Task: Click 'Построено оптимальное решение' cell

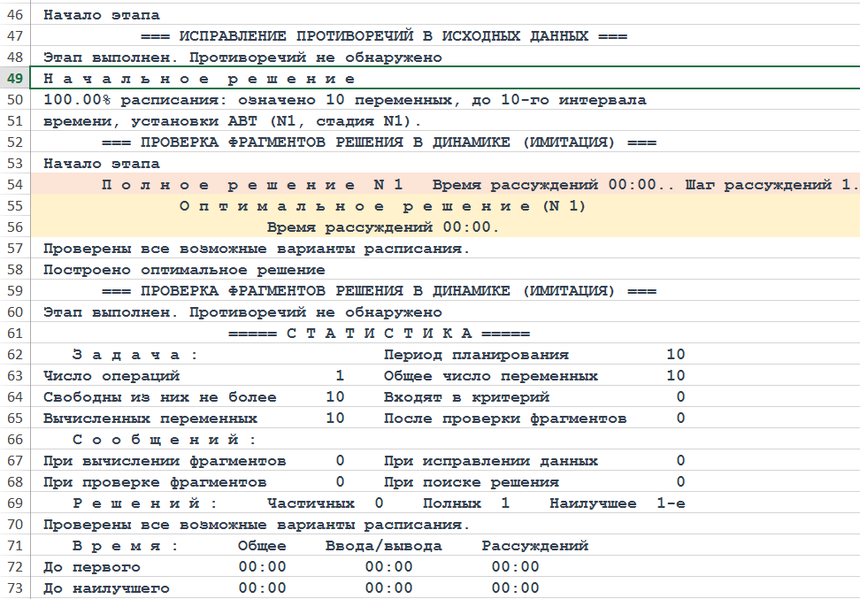Action: pos(184,270)
